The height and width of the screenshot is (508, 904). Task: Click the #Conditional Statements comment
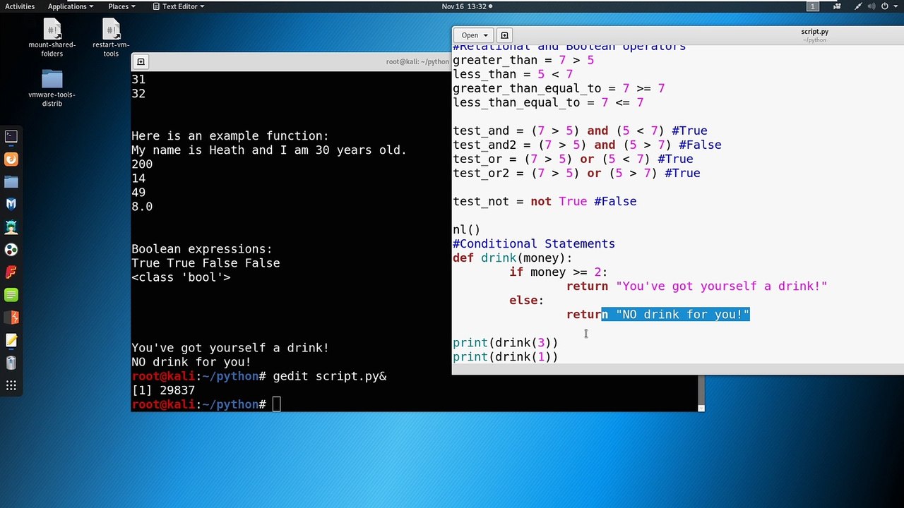[x=534, y=244]
